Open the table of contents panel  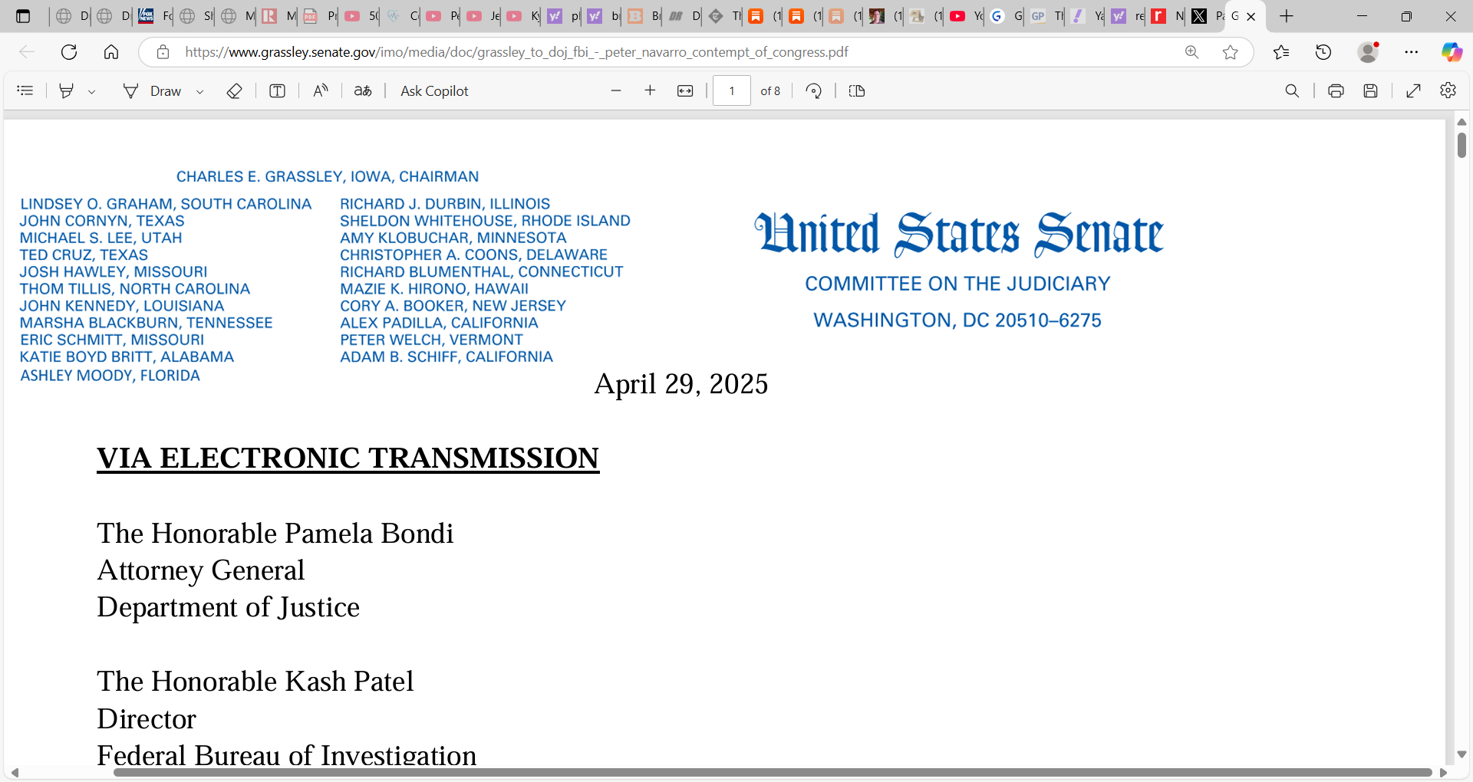25,90
